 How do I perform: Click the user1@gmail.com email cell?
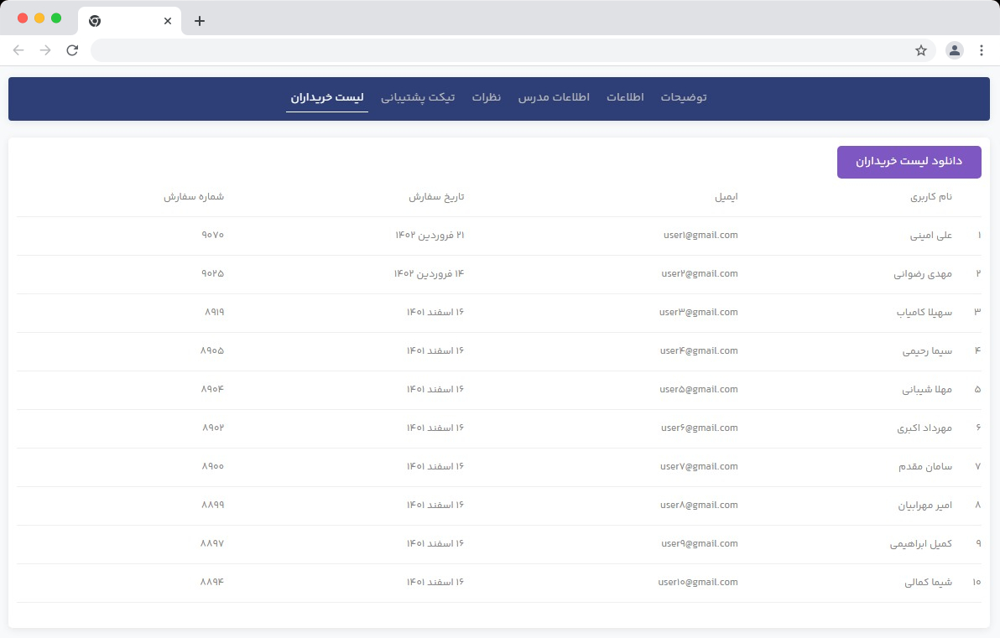(x=700, y=236)
